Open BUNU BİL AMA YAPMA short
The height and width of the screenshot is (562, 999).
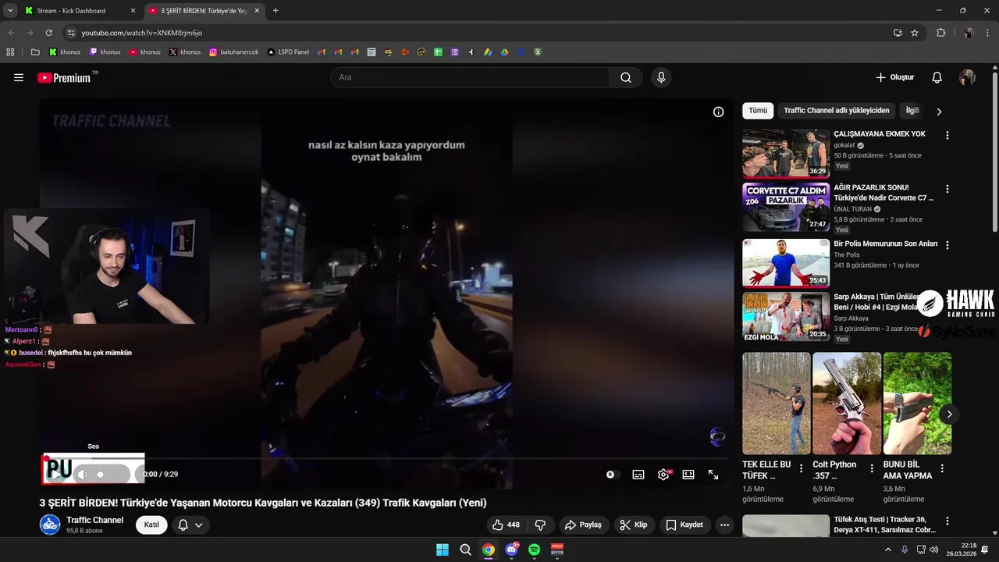[x=917, y=403]
